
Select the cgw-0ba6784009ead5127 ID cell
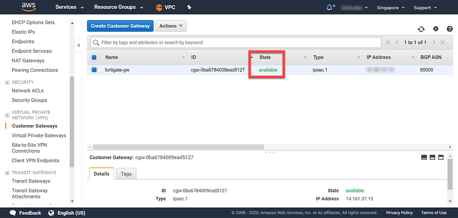click(218, 70)
